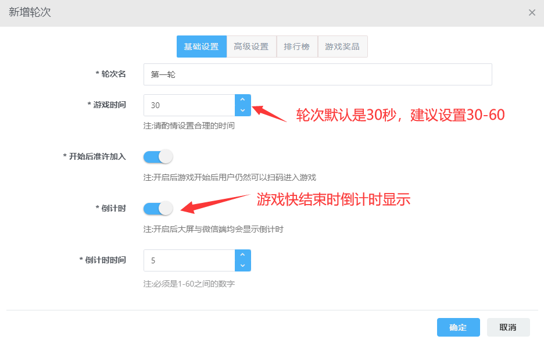Close the 新增轮次 dialog with the X

click(532, 12)
